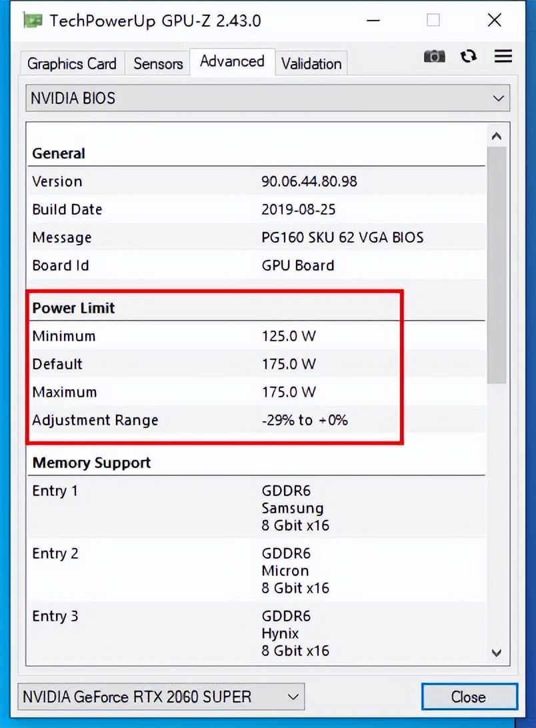Switch to the Graphics Card tab
Screen dimensions: 536x728
pos(72,64)
